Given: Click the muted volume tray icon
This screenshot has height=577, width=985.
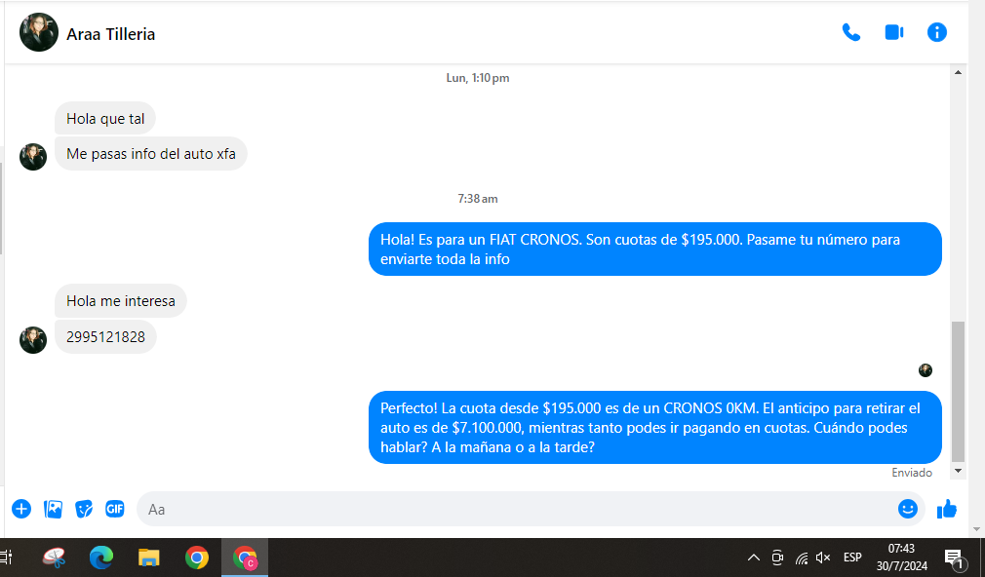Looking at the screenshot, I should 823,558.
